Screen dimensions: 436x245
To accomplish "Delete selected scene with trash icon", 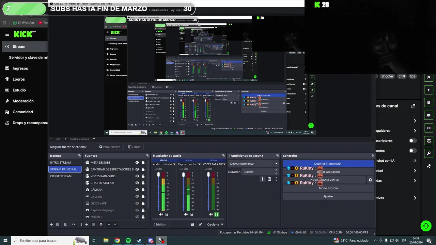I will [x=58, y=224].
